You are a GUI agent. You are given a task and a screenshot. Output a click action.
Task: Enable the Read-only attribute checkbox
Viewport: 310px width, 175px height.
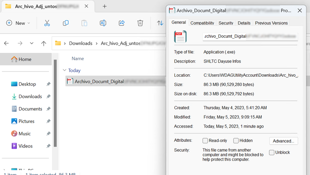point(205,141)
